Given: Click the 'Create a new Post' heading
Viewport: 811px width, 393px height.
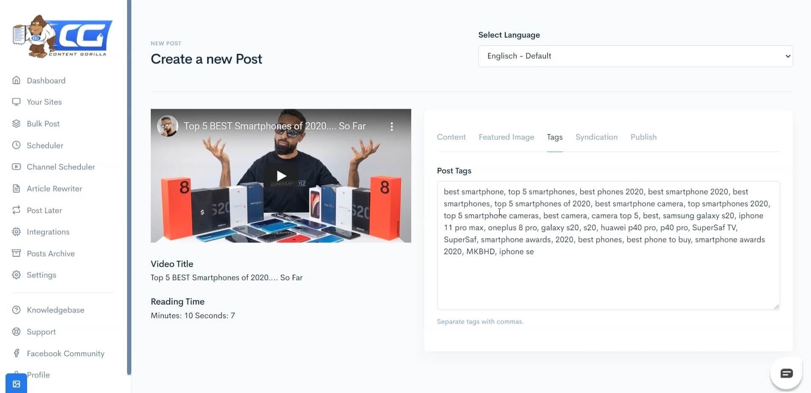Looking at the screenshot, I should coord(206,59).
